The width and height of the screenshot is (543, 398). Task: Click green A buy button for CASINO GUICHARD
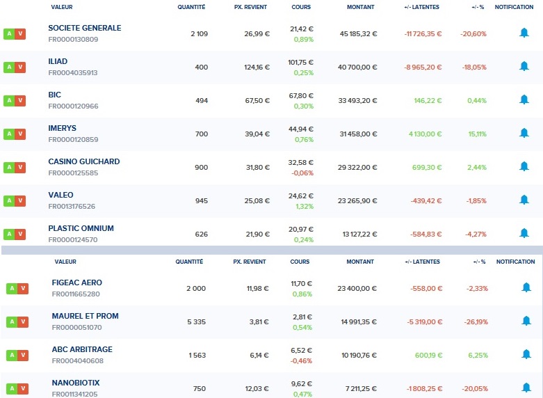tap(9, 168)
